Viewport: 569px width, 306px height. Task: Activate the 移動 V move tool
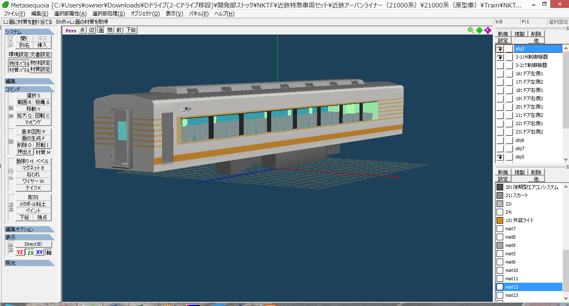click(x=33, y=109)
